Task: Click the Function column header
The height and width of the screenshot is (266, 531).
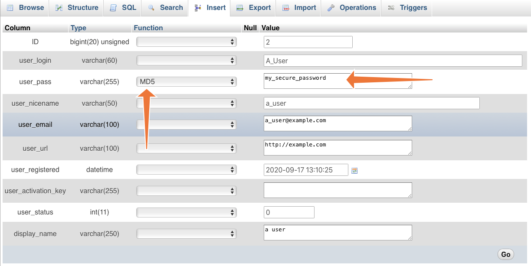Action: pyautogui.click(x=148, y=28)
